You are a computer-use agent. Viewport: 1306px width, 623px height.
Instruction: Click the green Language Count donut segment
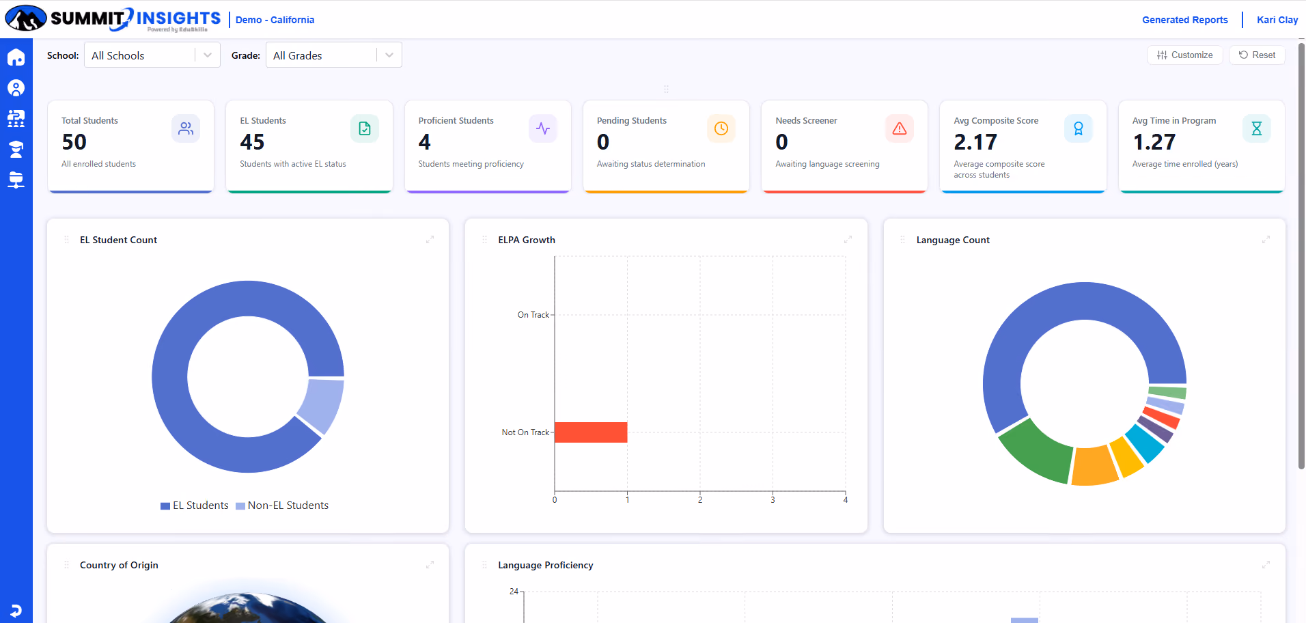tap(1037, 452)
